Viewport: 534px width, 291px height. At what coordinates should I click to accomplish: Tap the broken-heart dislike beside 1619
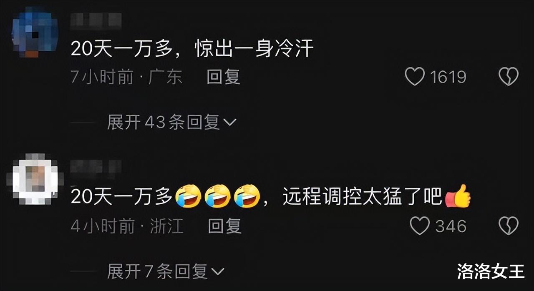tap(509, 77)
